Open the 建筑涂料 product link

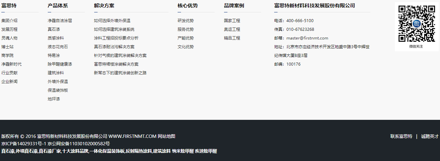point(56,73)
